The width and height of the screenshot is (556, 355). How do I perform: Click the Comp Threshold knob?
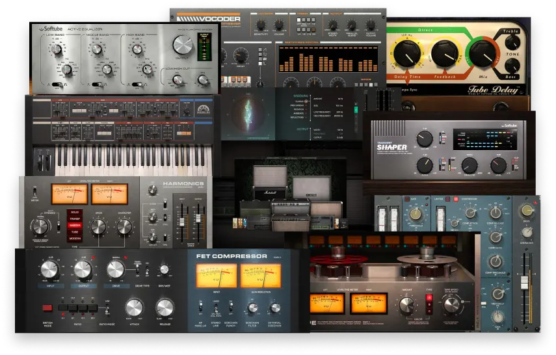[x=496, y=261]
